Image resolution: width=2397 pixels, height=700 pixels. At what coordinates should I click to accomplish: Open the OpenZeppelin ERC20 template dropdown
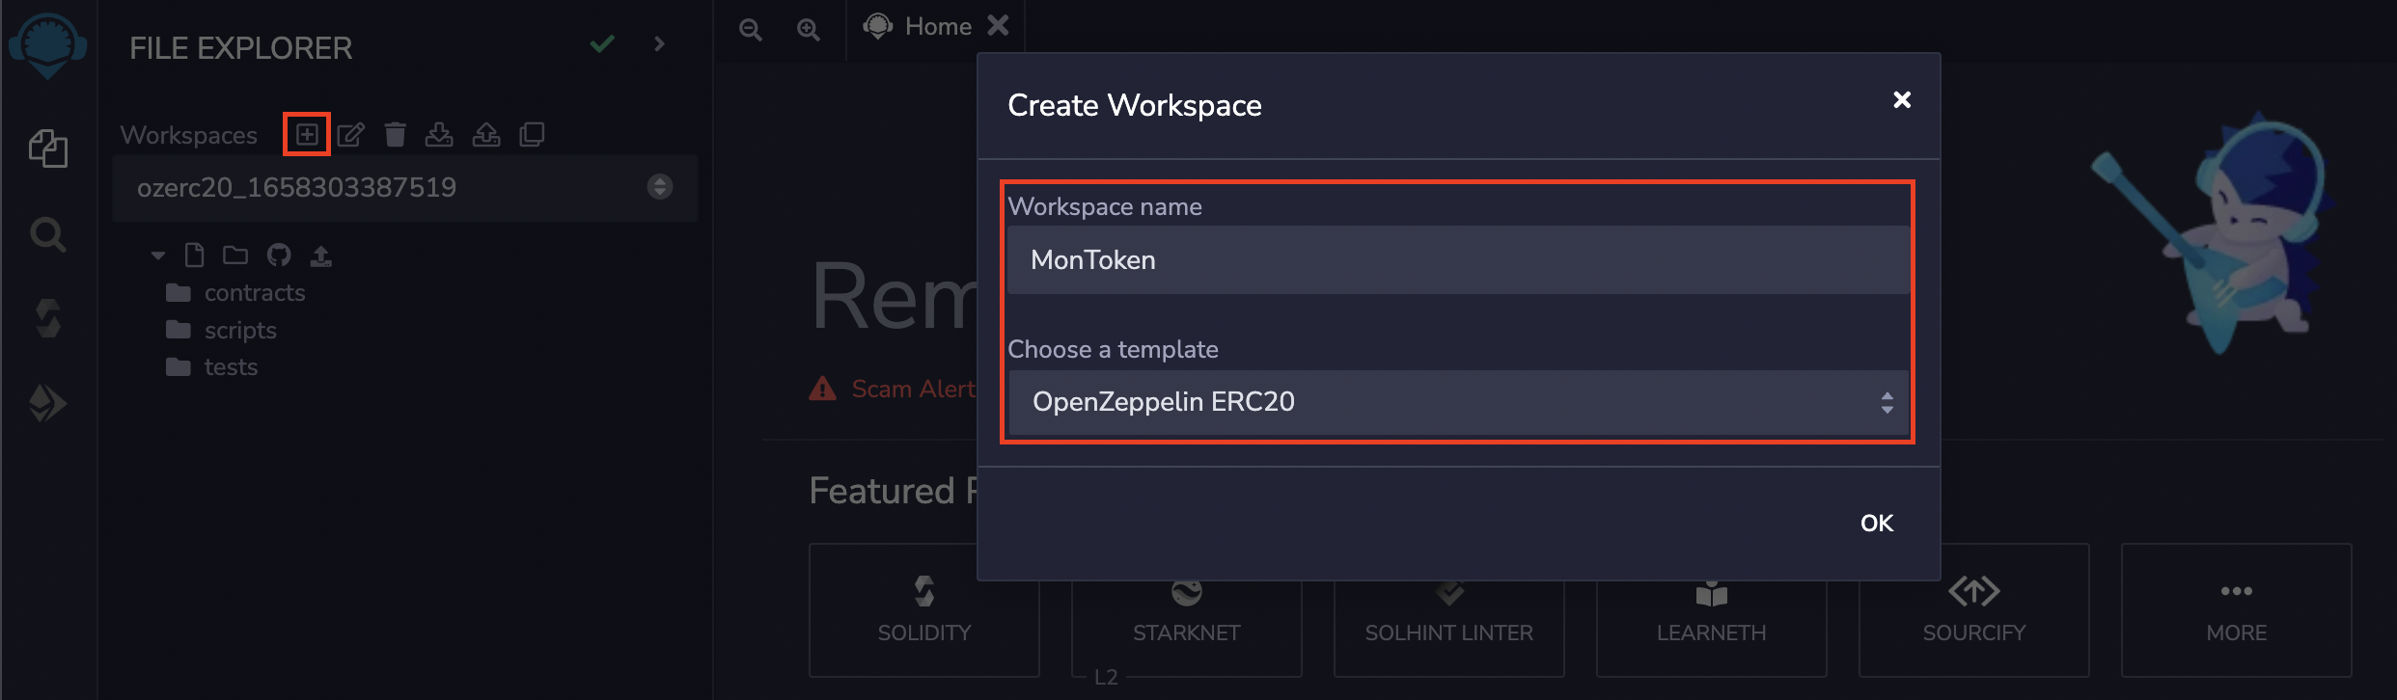(1458, 402)
